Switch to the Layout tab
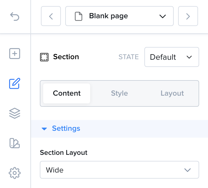Screen dimensions: 208x188 [172, 93]
